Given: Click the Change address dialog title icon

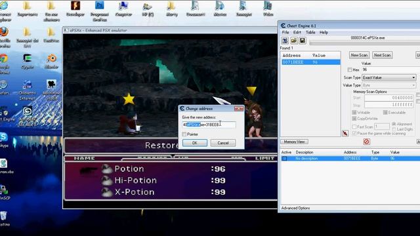Looking at the screenshot, I should pos(182,108).
